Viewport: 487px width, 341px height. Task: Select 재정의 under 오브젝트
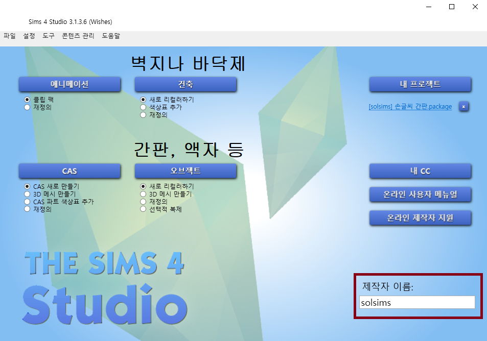click(x=154, y=202)
